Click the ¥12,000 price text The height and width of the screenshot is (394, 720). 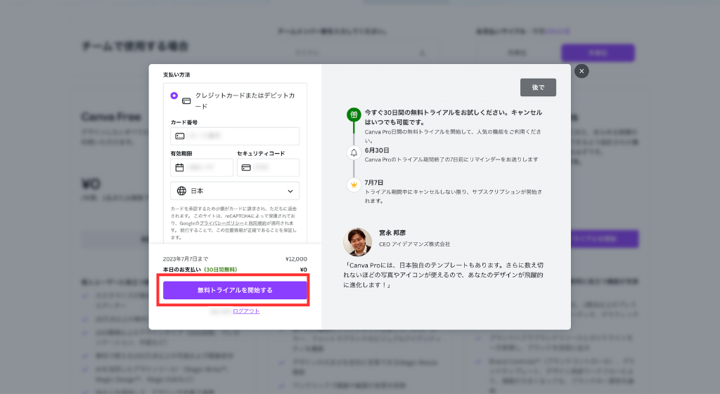tap(296, 259)
